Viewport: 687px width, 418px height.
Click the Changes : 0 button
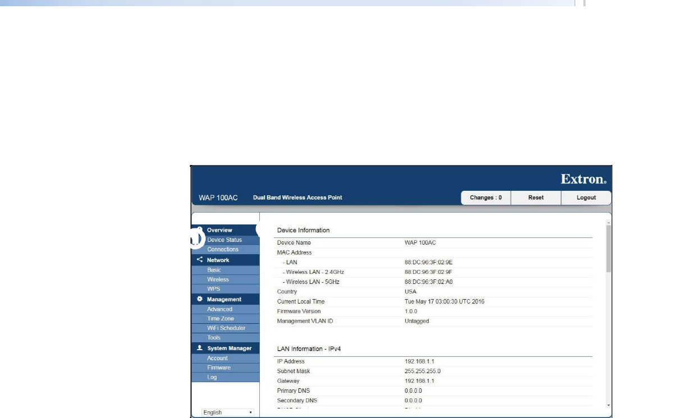(x=486, y=197)
